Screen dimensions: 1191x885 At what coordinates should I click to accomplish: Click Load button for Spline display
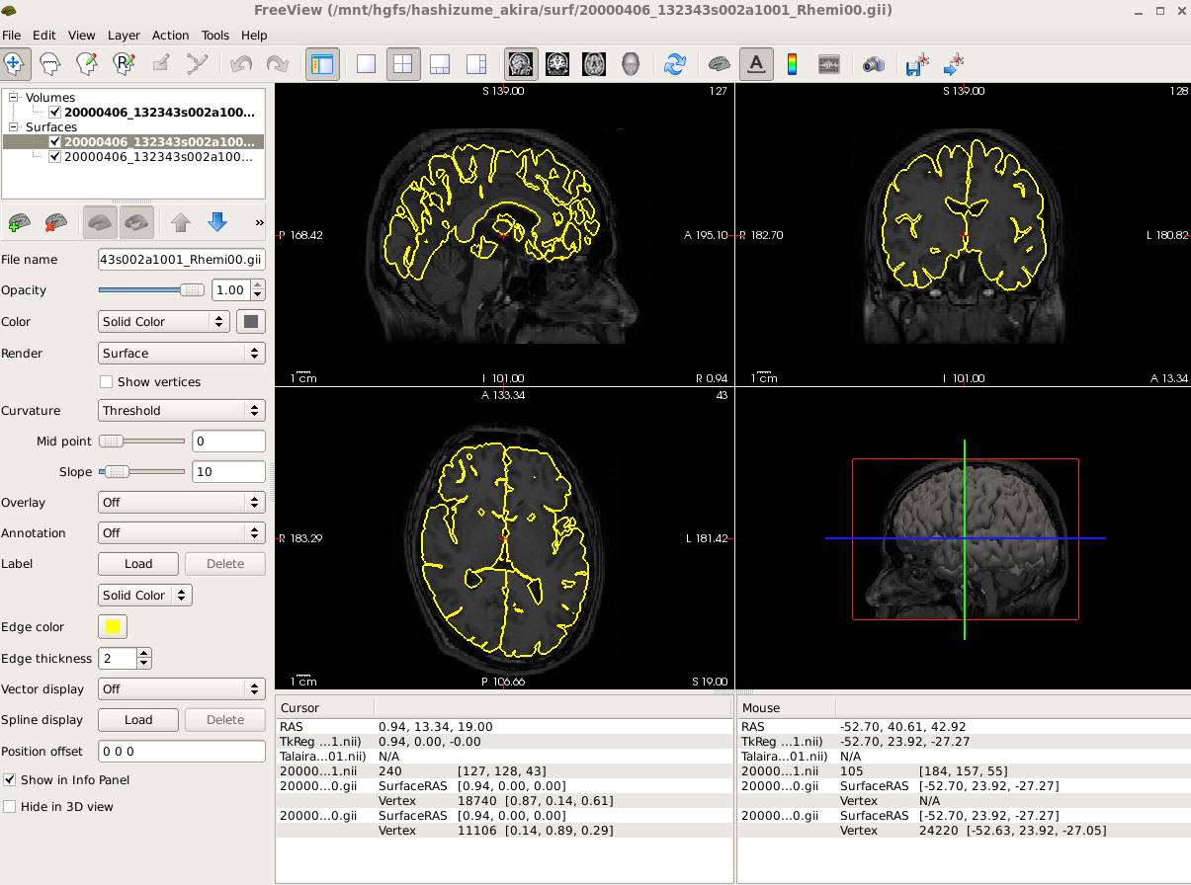click(x=138, y=720)
